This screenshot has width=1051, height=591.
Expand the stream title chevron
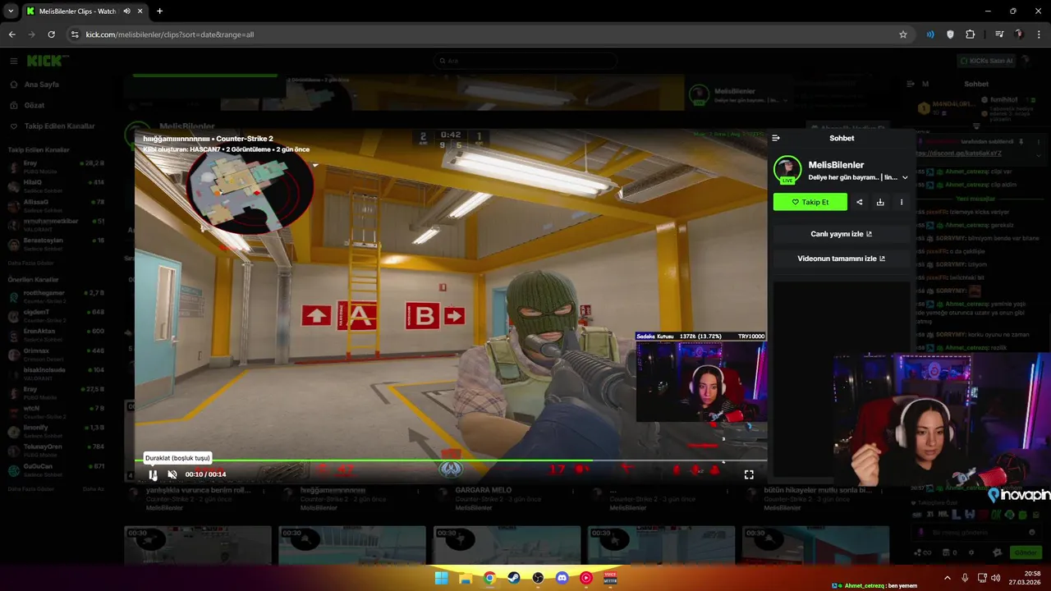(905, 177)
